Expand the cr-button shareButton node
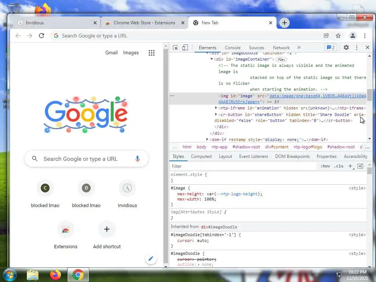 pos(216,115)
